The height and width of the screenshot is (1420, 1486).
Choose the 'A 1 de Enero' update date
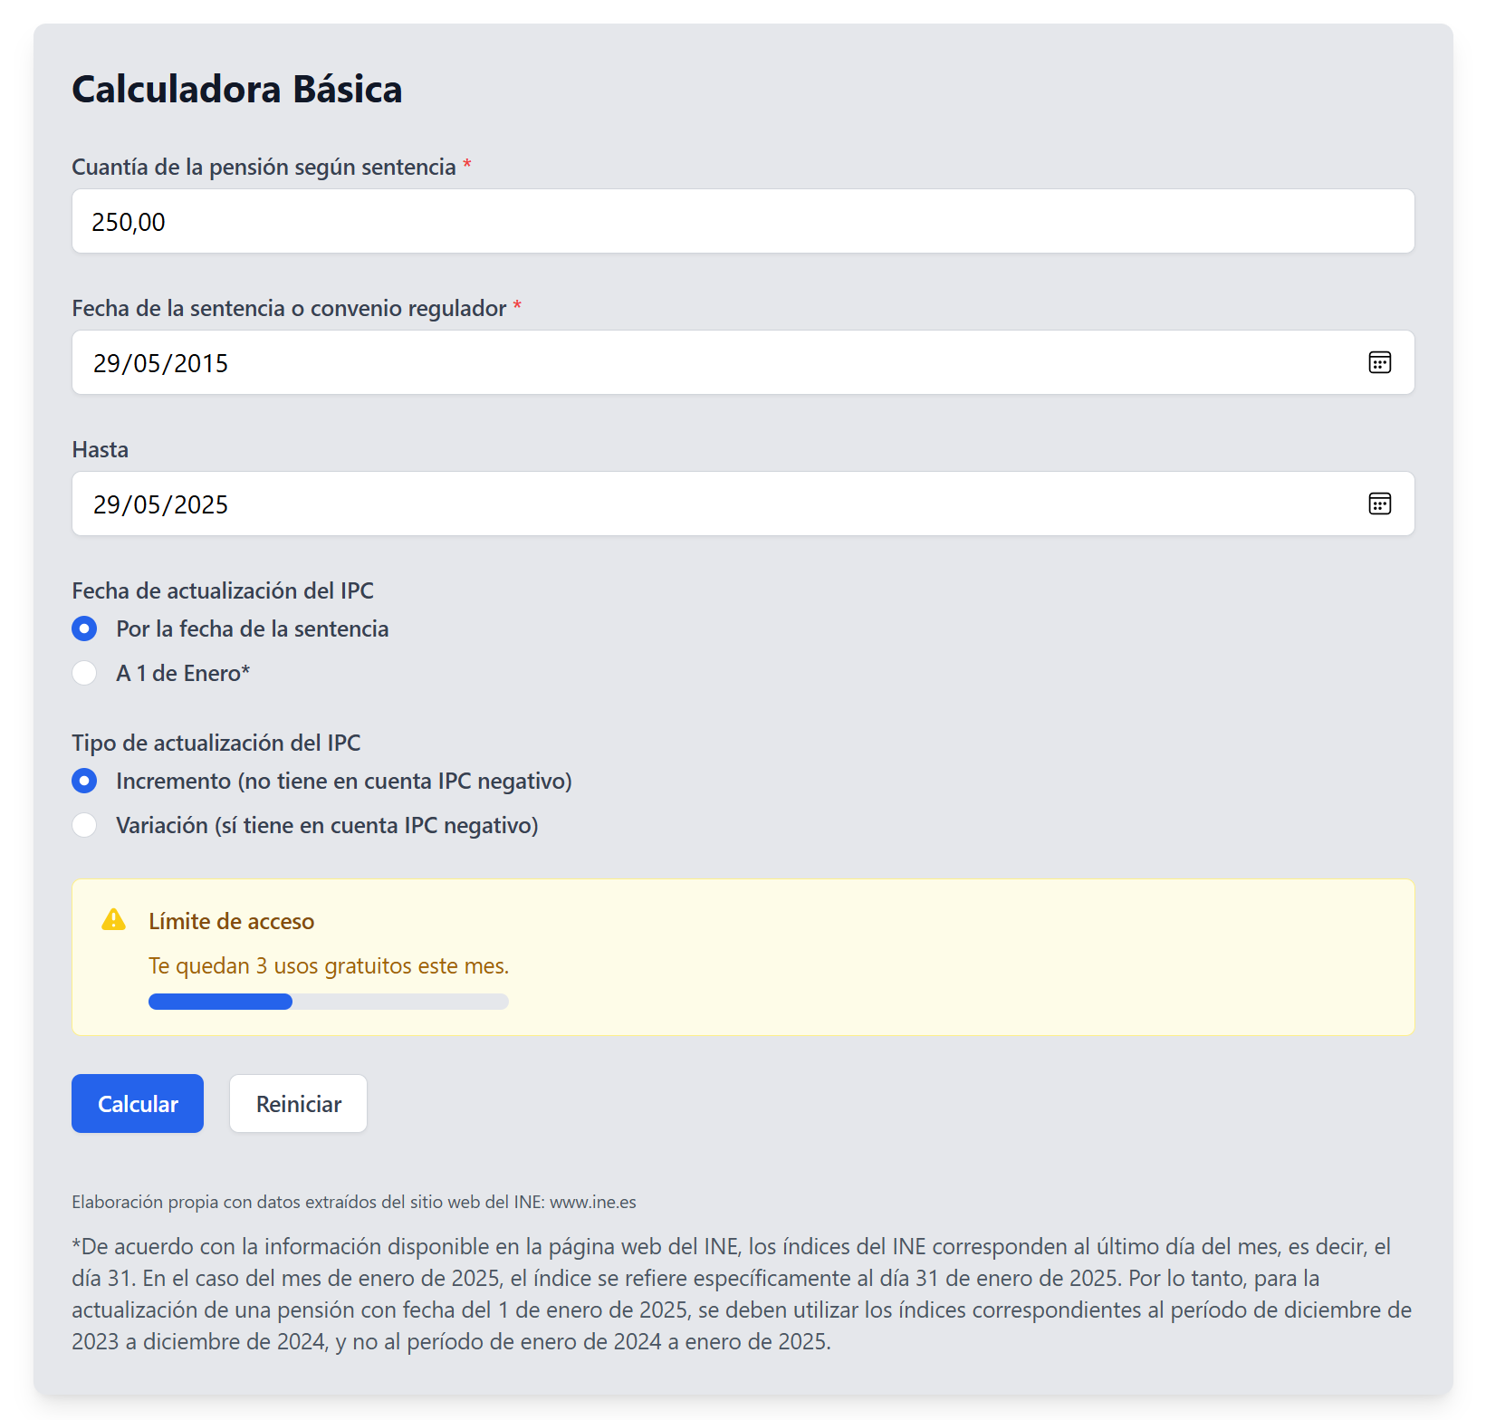point(84,673)
